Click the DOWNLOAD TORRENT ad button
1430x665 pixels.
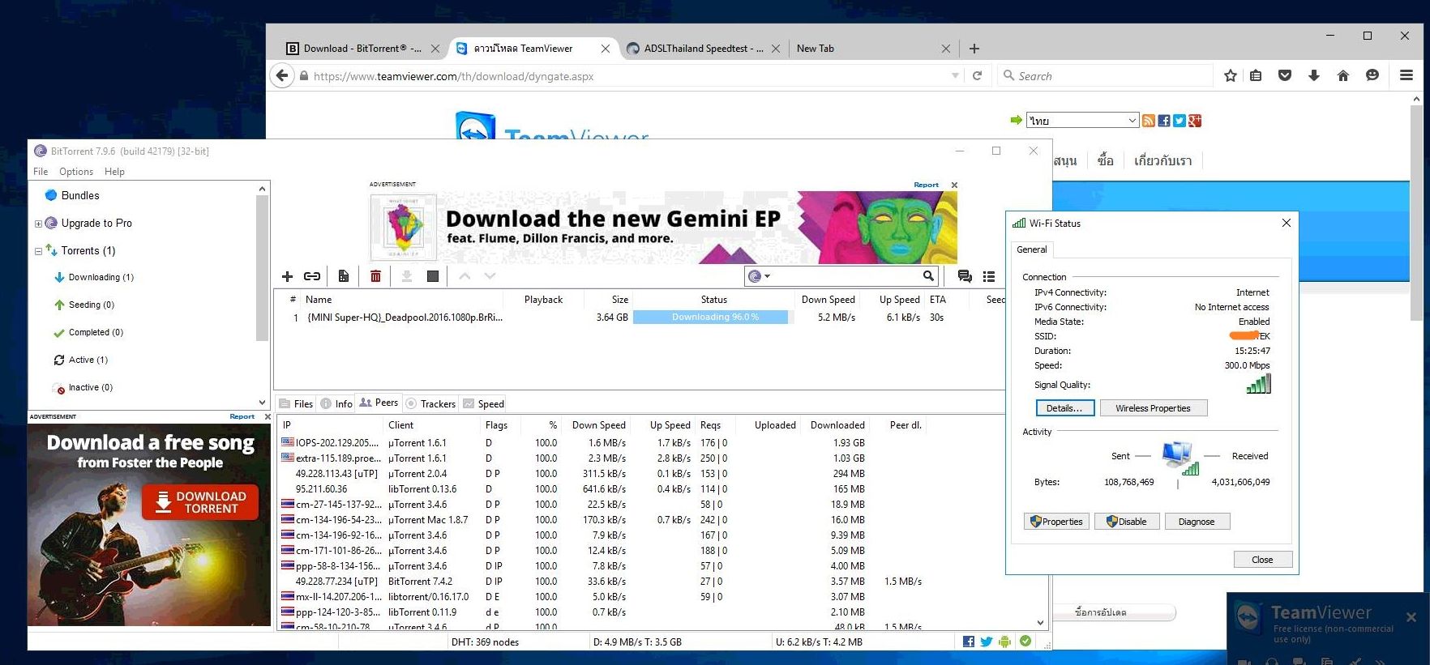coord(200,502)
